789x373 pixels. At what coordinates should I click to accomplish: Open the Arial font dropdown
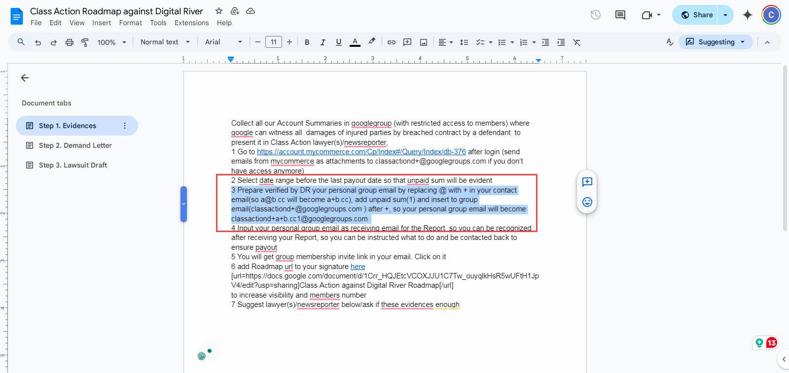[223, 42]
